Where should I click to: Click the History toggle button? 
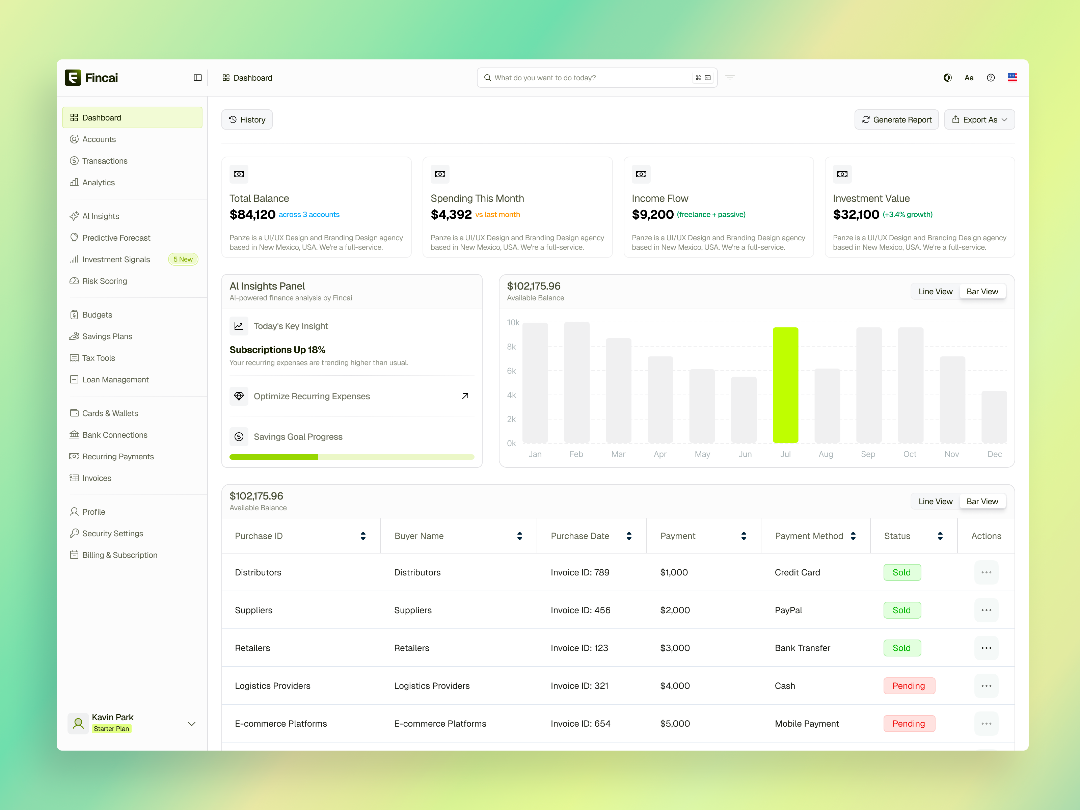tap(247, 119)
